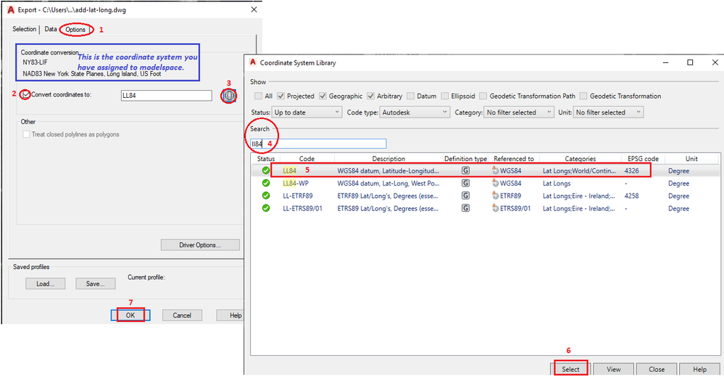Open coordinate system library globe icon
Image resolution: width=724 pixels, height=380 pixels.
tap(229, 96)
